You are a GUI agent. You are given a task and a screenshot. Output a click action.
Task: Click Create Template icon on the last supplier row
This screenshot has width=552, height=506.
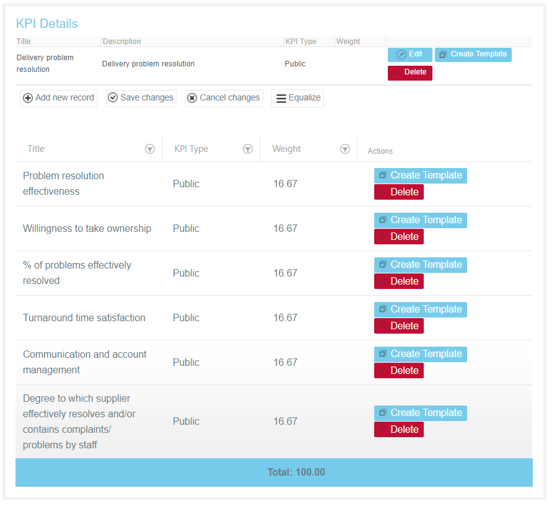click(382, 413)
